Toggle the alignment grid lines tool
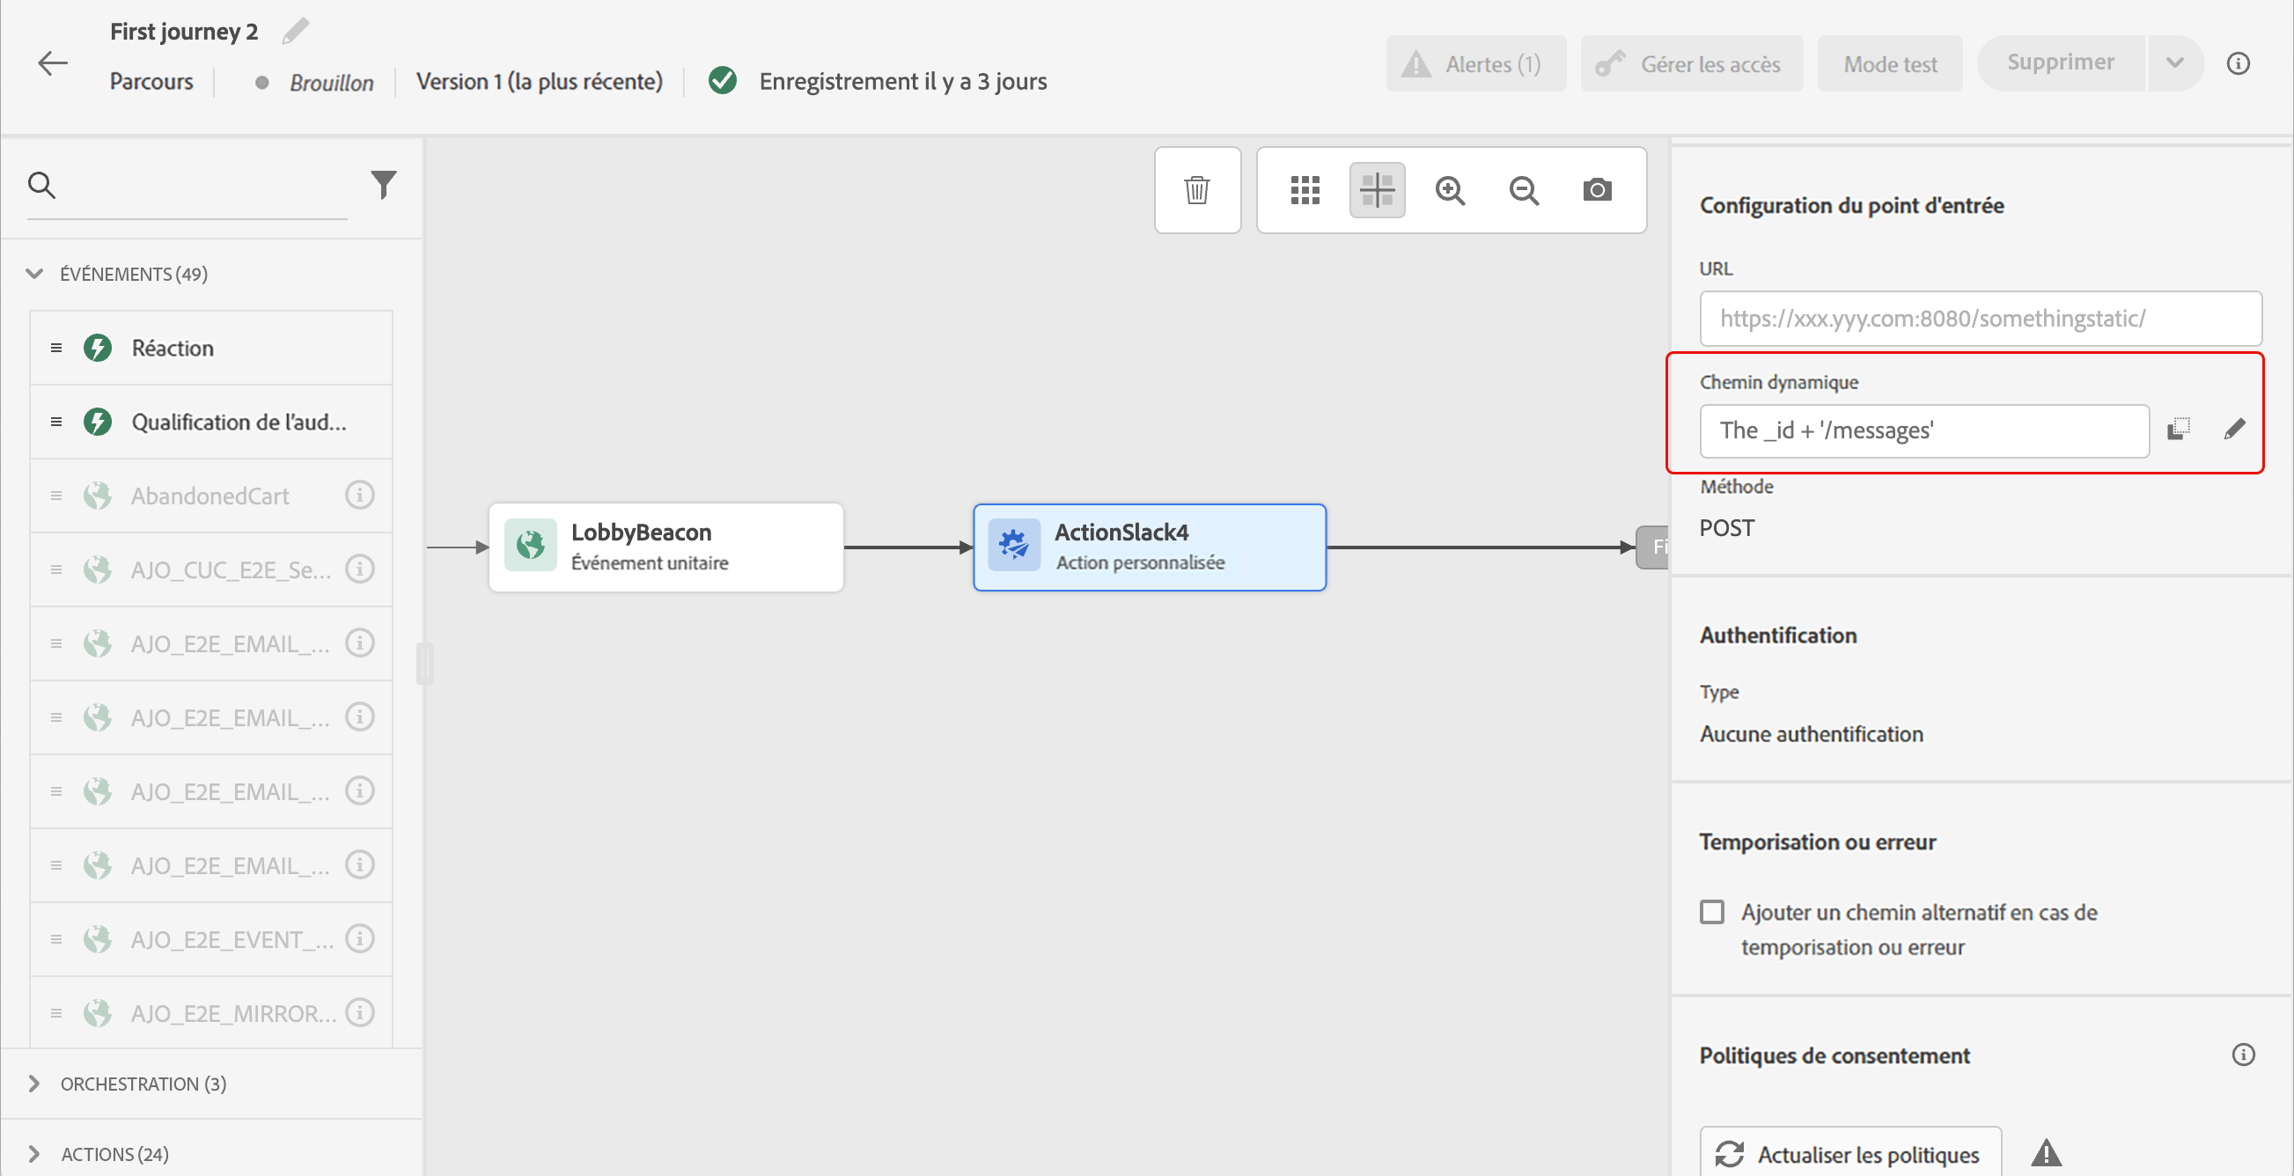The width and height of the screenshot is (2294, 1176). [x=1377, y=189]
